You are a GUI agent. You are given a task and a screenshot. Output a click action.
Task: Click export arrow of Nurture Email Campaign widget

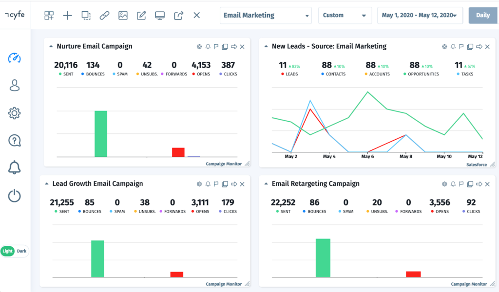point(234,47)
